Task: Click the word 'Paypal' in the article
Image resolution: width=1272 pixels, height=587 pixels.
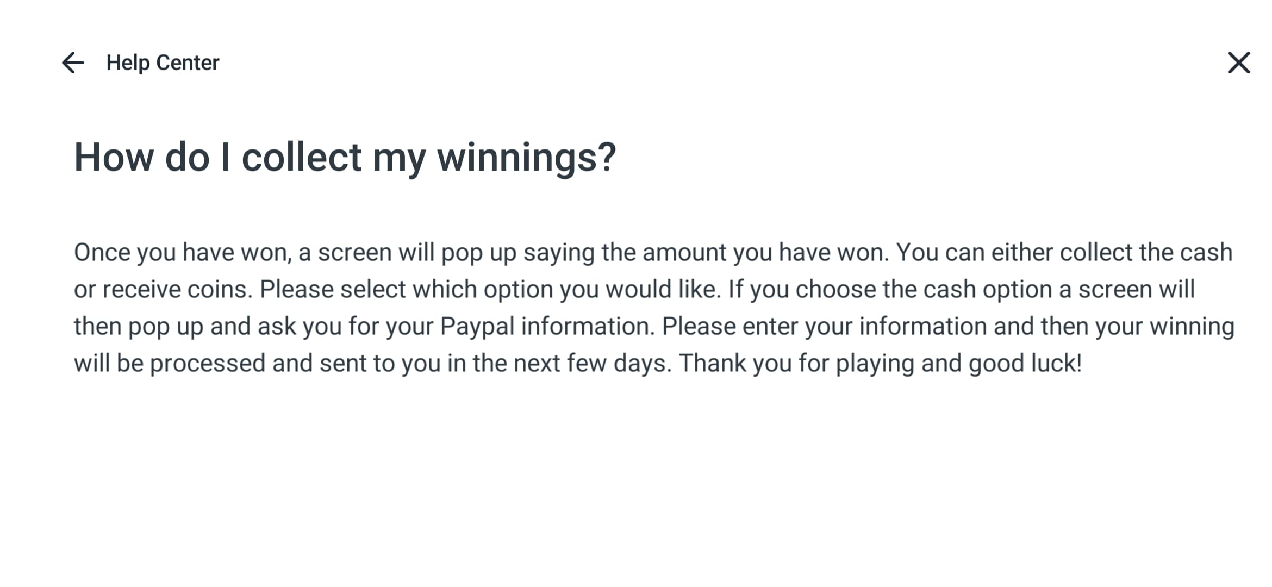Action: [x=477, y=327]
